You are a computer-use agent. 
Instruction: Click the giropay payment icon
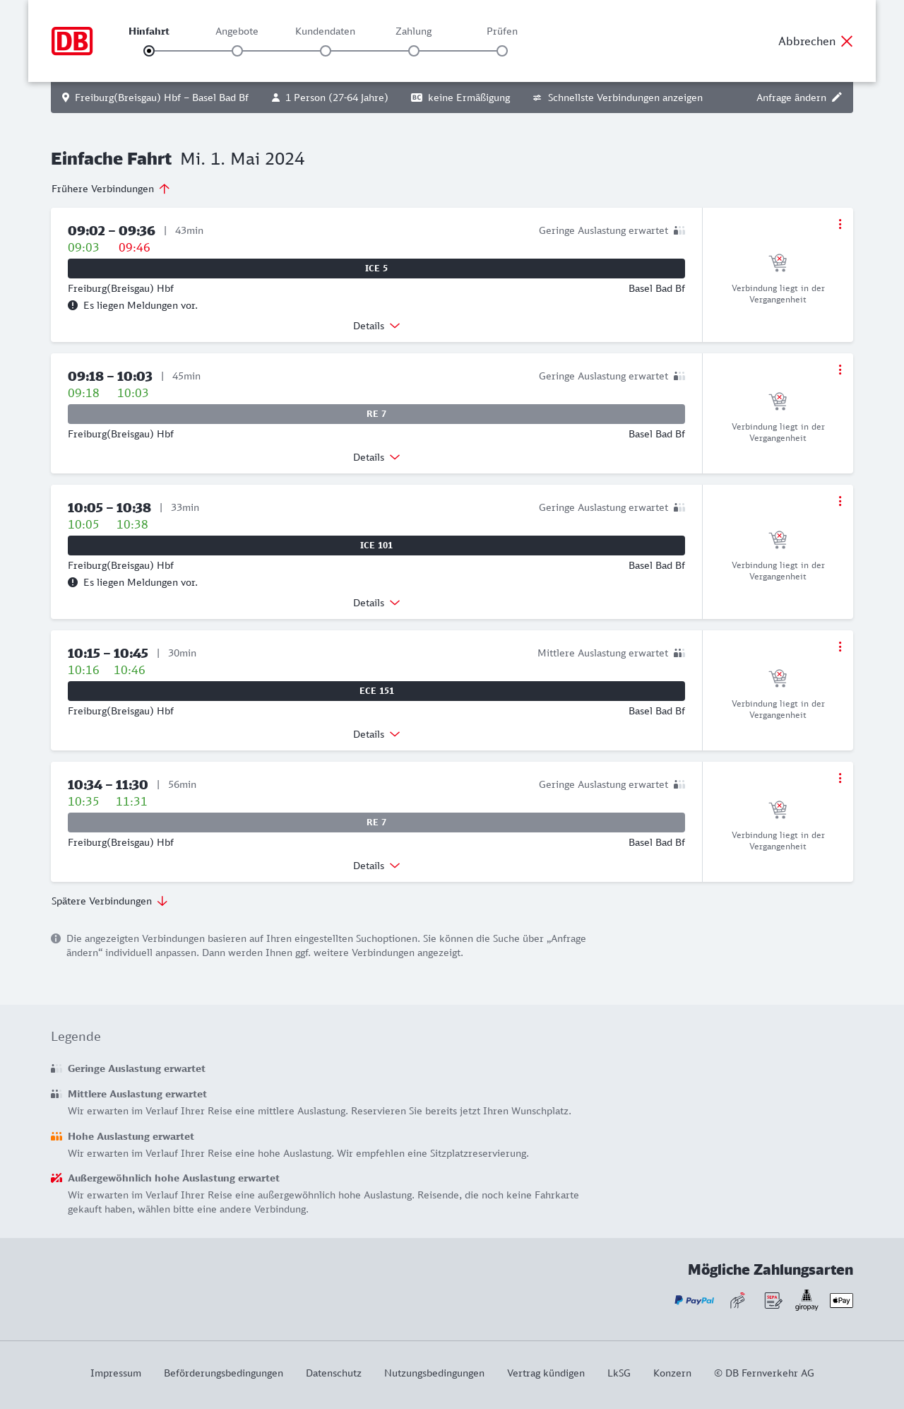pyautogui.click(x=807, y=1300)
